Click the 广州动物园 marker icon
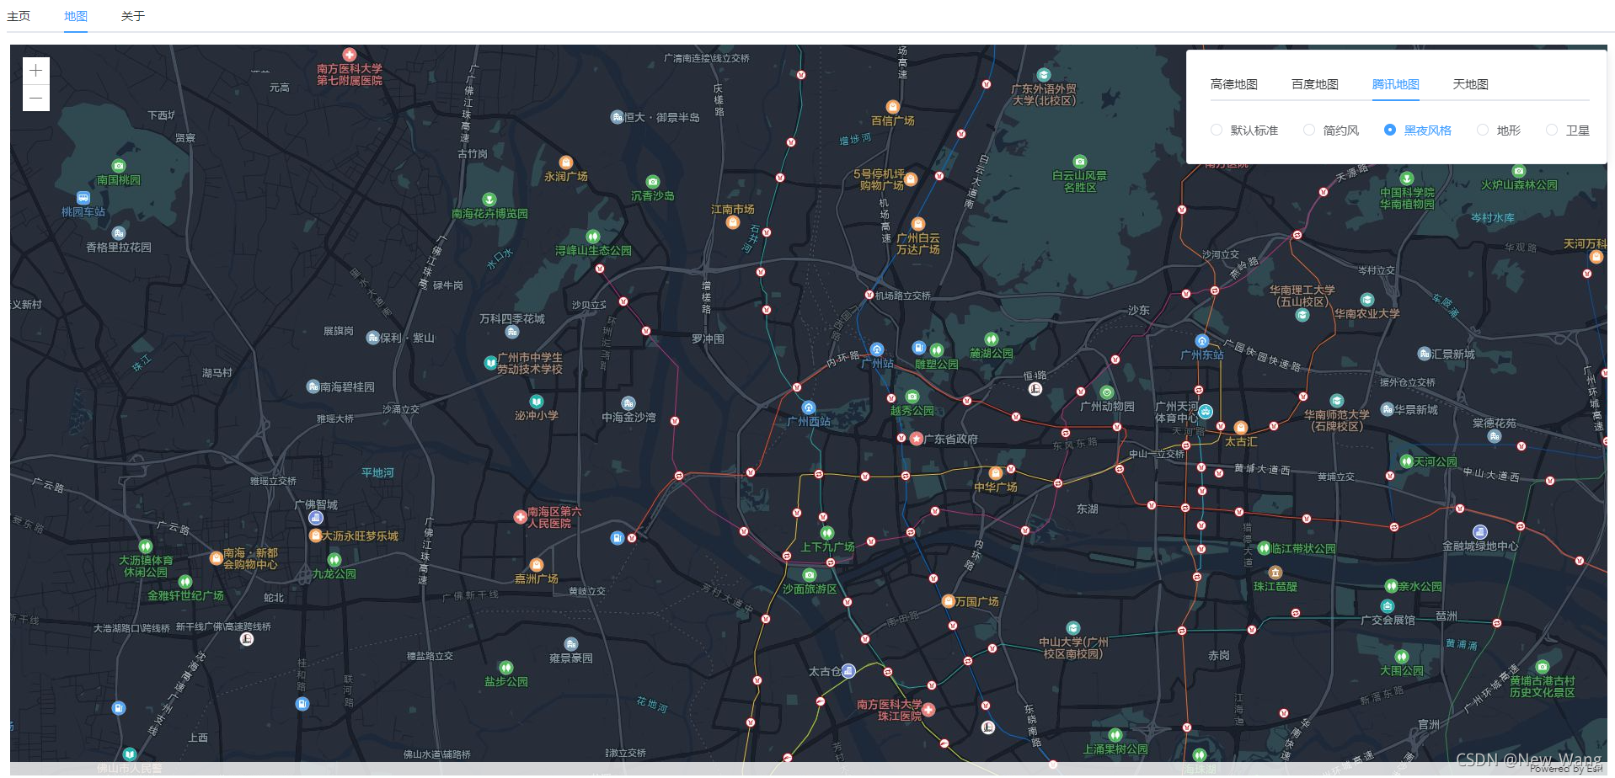The image size is (1615, 778). (x=1107, y=392)
